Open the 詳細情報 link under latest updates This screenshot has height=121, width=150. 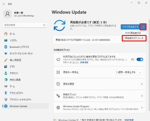(x=84, y=62)
